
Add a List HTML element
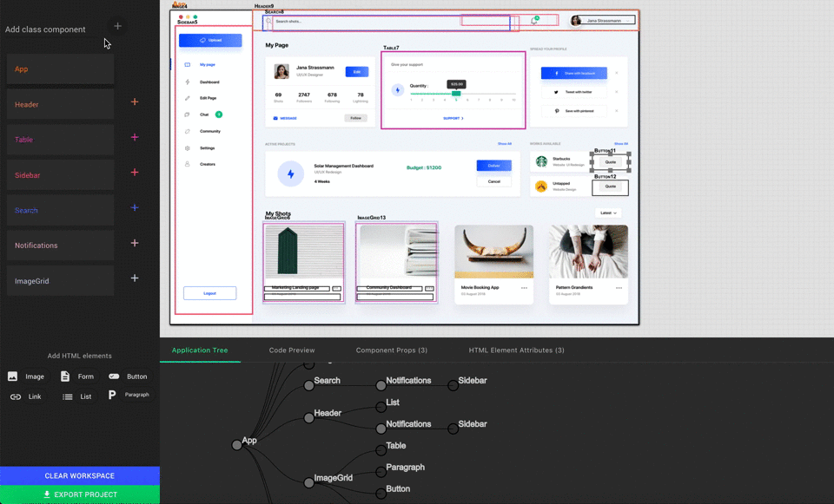[77, 396]
